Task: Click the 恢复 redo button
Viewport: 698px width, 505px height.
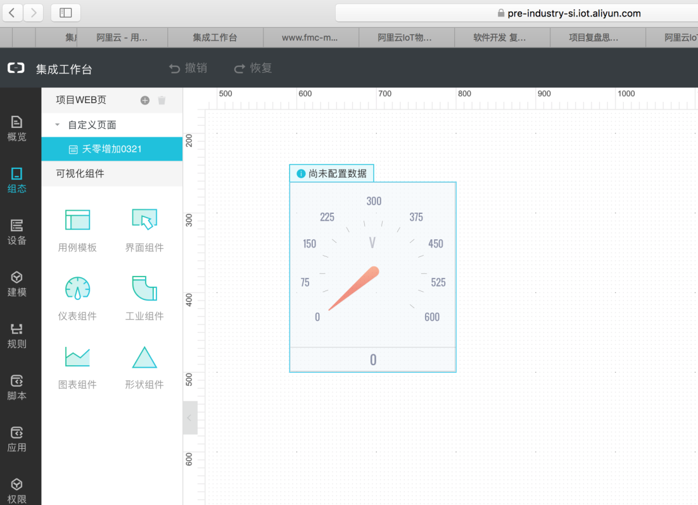Action: 253,68
